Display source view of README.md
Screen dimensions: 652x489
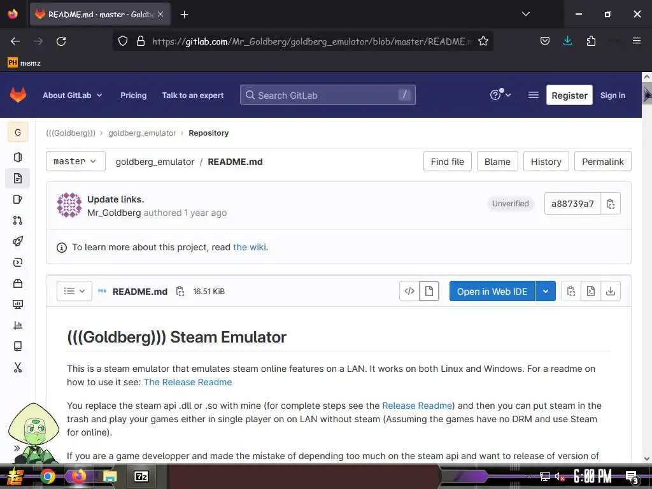pyautogui.click(x=409, y=291)
